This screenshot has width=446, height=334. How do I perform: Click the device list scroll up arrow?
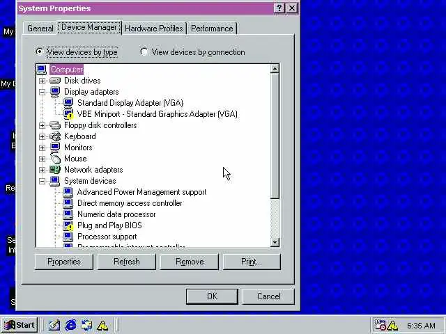(x=275, y=69)
